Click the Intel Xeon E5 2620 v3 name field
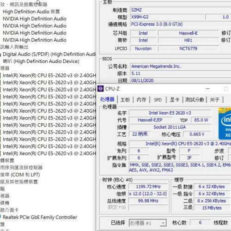 coord(170,113)
